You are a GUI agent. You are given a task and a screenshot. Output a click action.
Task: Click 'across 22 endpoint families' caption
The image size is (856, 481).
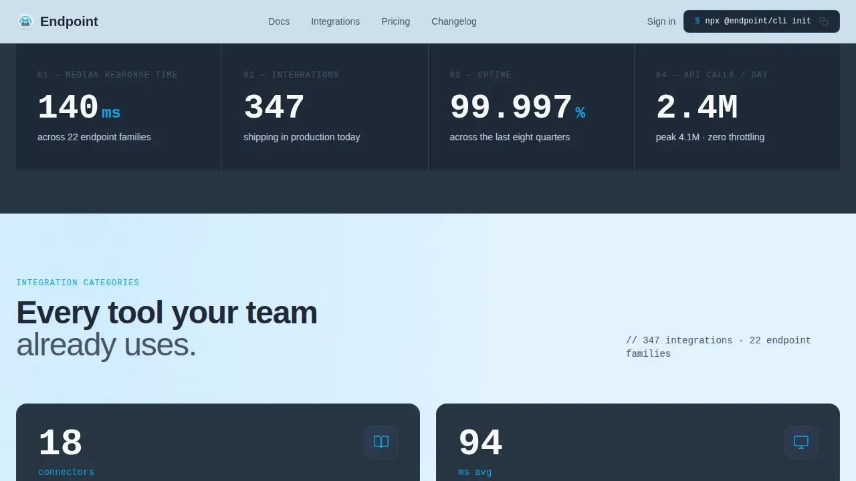94,137
